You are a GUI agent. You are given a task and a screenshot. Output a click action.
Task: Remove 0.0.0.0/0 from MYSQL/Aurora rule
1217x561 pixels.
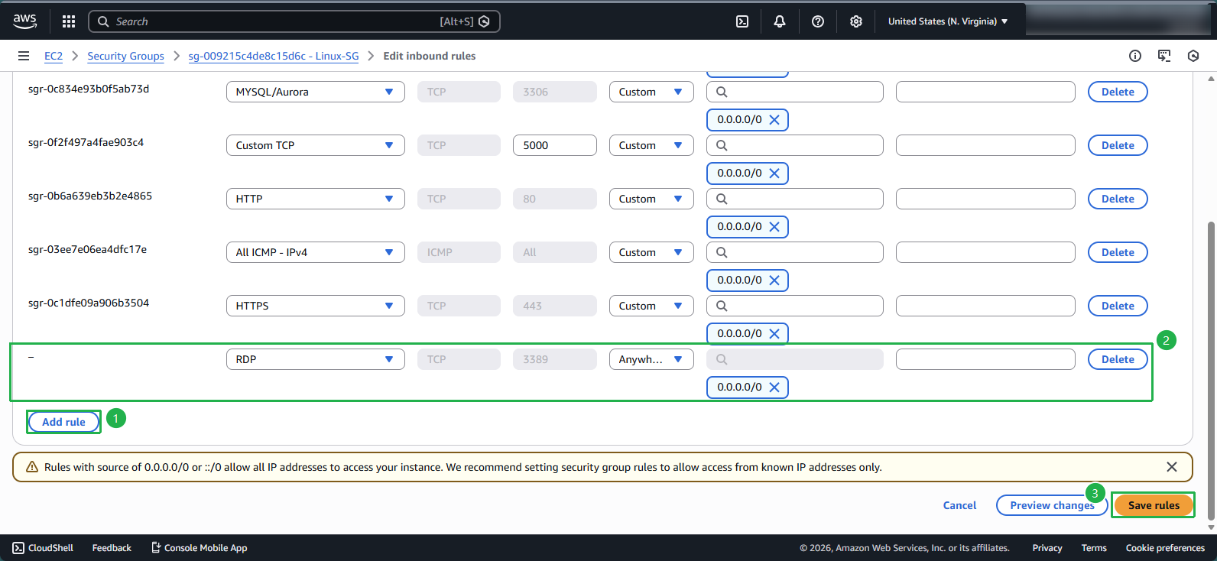tap(774, 120)
